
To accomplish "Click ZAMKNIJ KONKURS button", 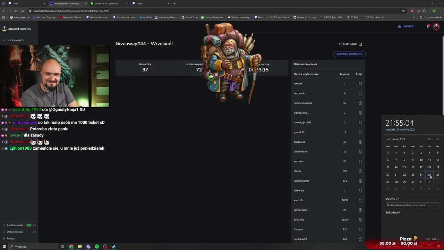I will 349,54.
